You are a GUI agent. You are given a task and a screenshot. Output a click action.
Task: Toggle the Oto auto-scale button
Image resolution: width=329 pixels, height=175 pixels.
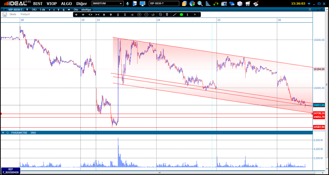tap(76, 10)
